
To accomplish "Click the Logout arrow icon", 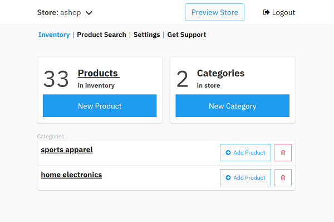I will (x=266, y=12).
